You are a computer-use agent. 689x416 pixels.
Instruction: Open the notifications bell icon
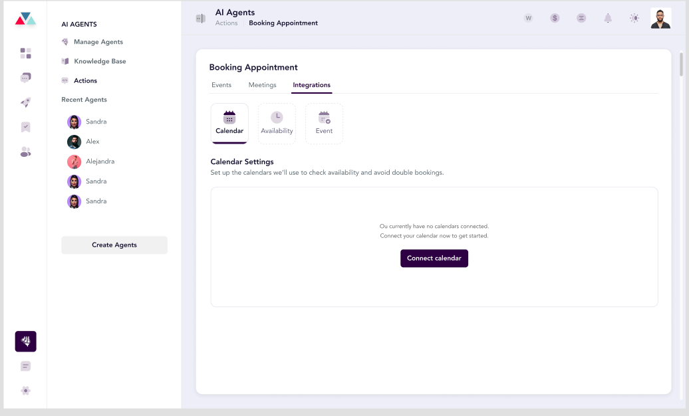pos(608,18)
